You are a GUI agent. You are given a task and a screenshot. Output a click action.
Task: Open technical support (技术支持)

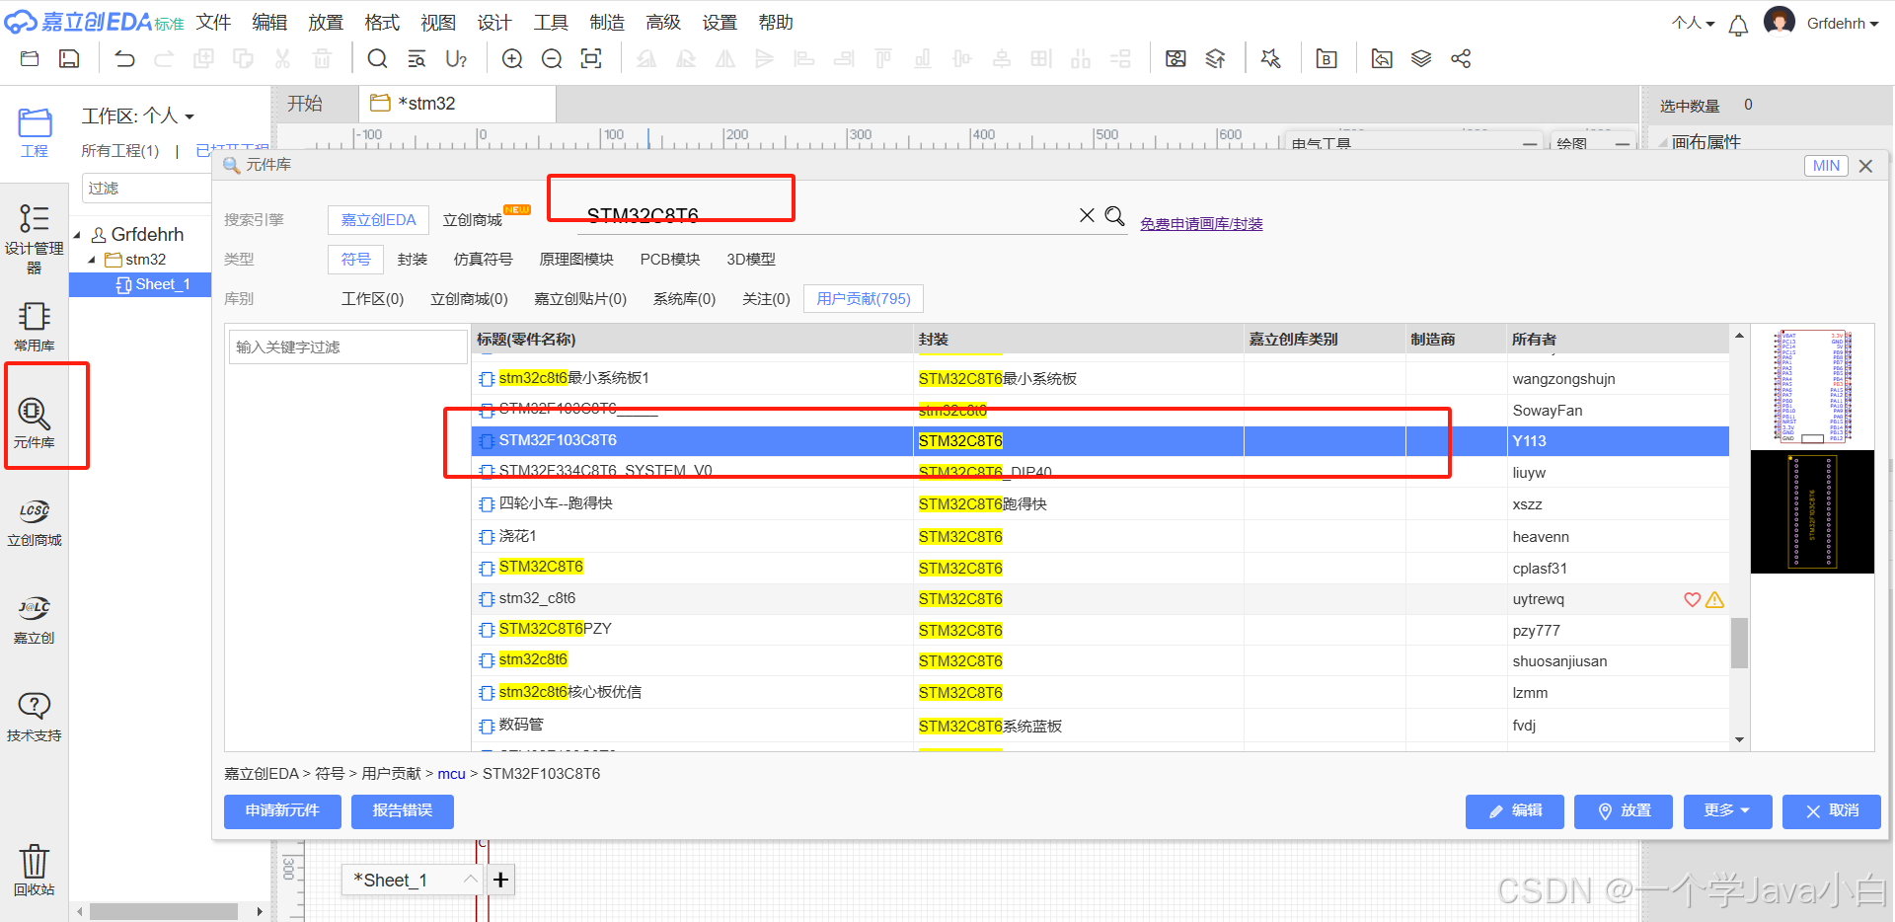point(35,717)
